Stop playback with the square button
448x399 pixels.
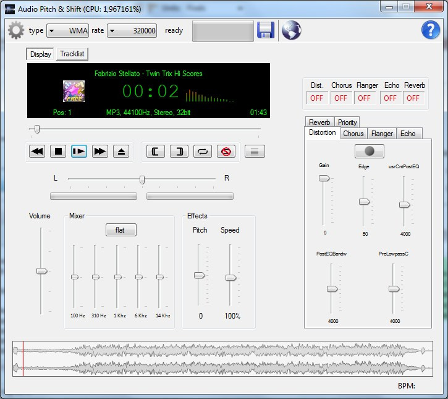pyautogui.click(x=58, y=152)
